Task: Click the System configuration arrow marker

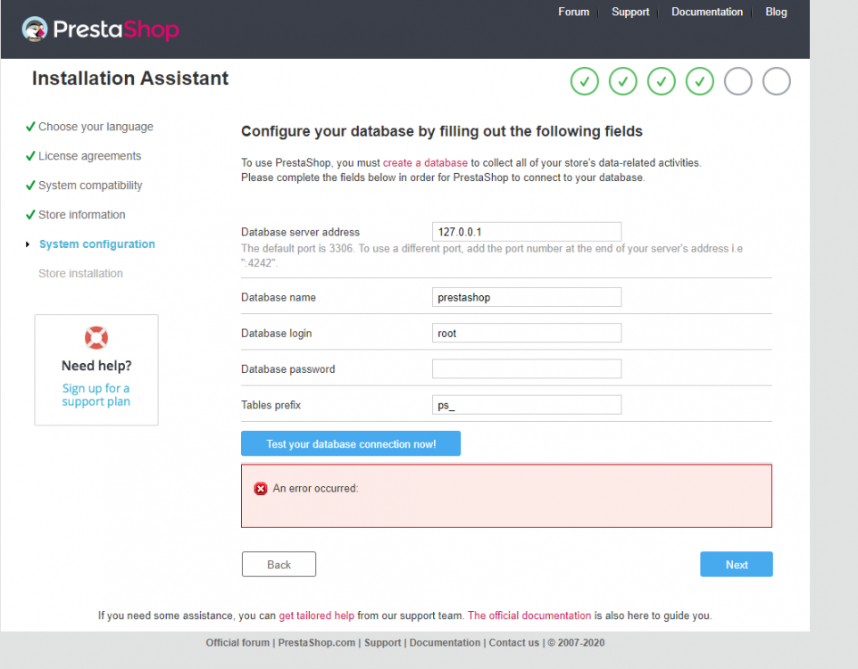Action: [x=29, y=244]
